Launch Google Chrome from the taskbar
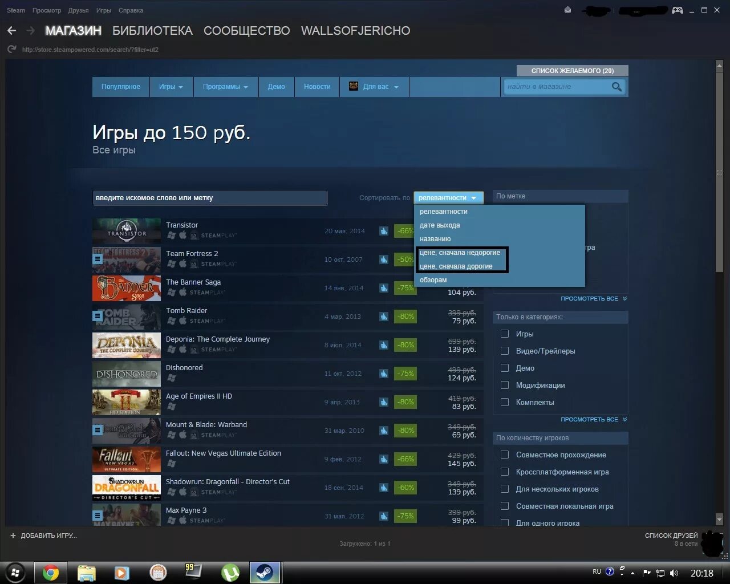 coord(51,573)
